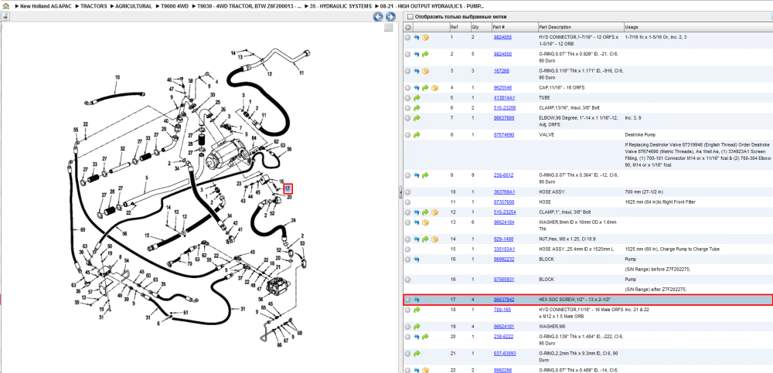Toggle the selection circle for part 86637942

coord(407,300)
